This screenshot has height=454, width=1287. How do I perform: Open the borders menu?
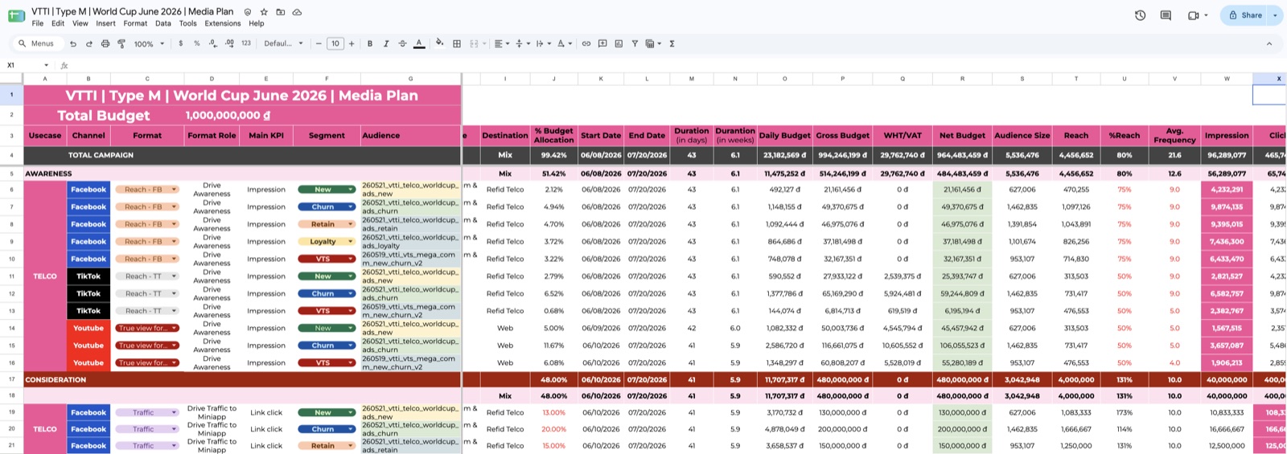coord(457,43)
